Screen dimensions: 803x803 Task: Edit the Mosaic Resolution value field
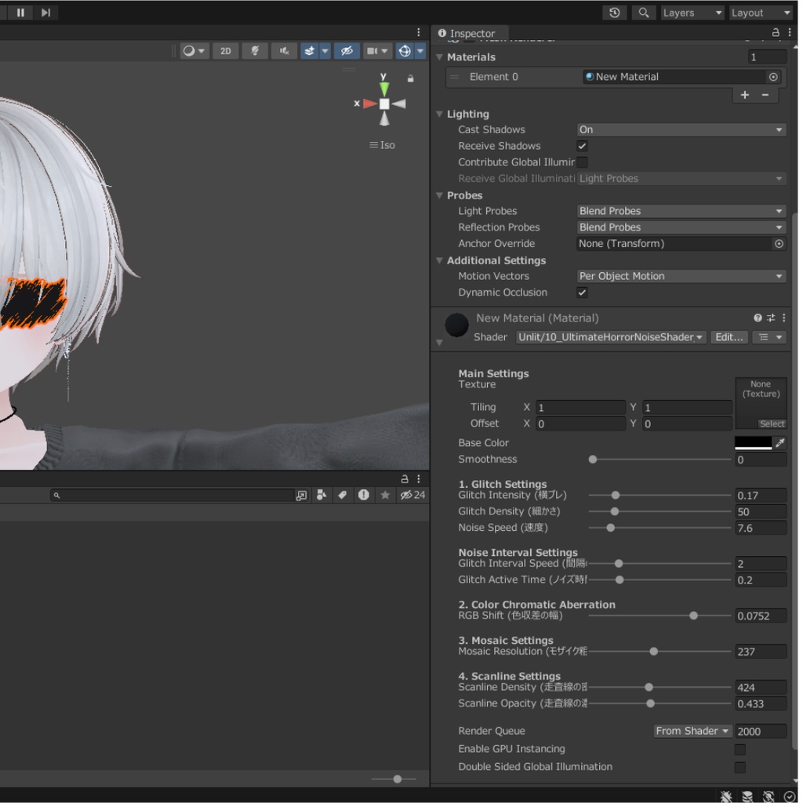point(761,652)
